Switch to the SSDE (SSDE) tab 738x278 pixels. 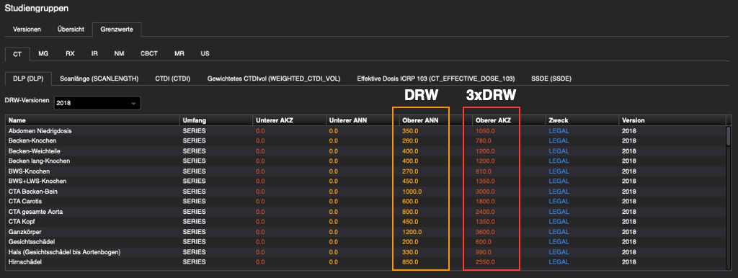pyautogui.click(x=551, y=79)
